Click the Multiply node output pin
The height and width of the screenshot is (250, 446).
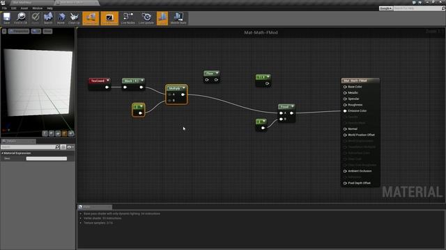tap(183, 94)
